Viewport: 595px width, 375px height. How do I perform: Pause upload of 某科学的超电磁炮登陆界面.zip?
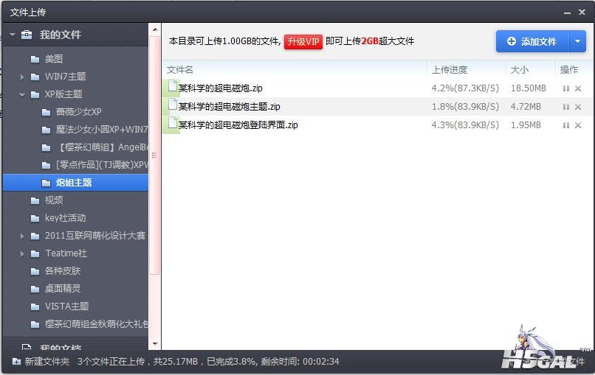tap(566, 125)
